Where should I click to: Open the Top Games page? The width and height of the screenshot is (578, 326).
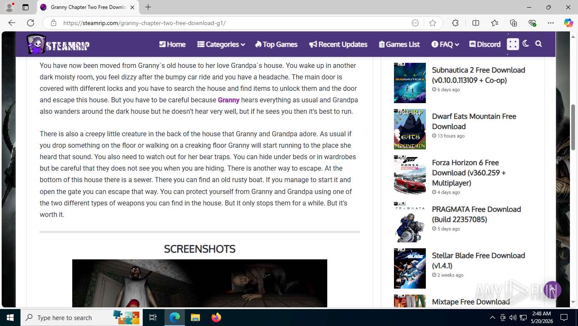coord(276,44)
